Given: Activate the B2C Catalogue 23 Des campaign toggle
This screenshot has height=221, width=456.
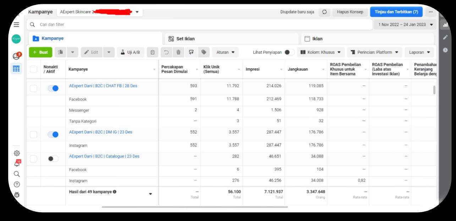Looking at the screenshot, I should [x=53, y=159].
